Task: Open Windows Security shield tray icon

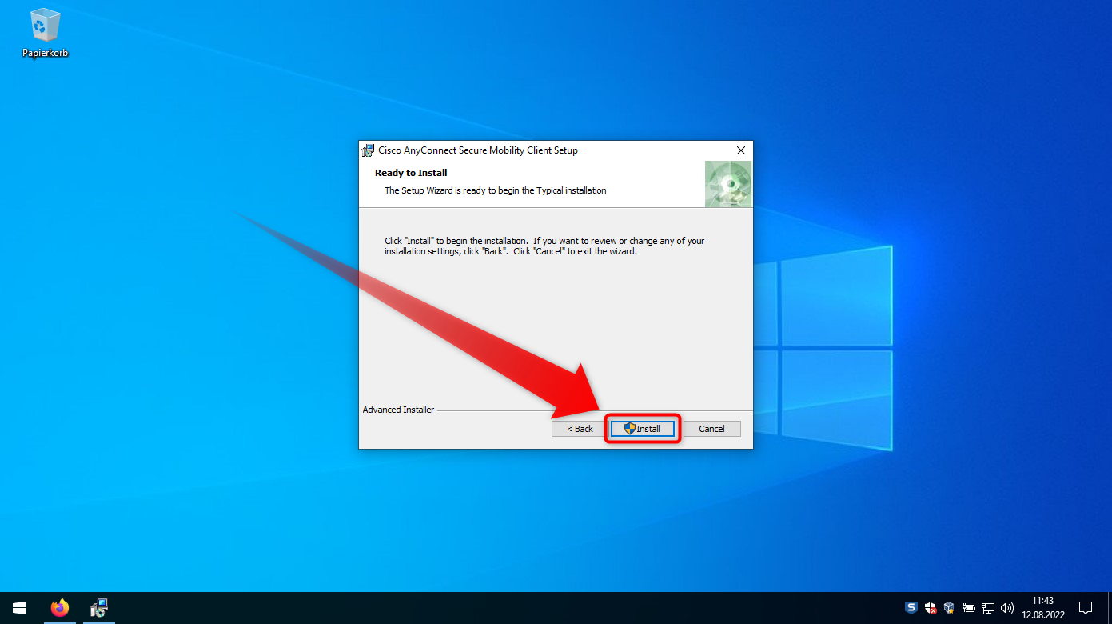Action: (931, 608)
